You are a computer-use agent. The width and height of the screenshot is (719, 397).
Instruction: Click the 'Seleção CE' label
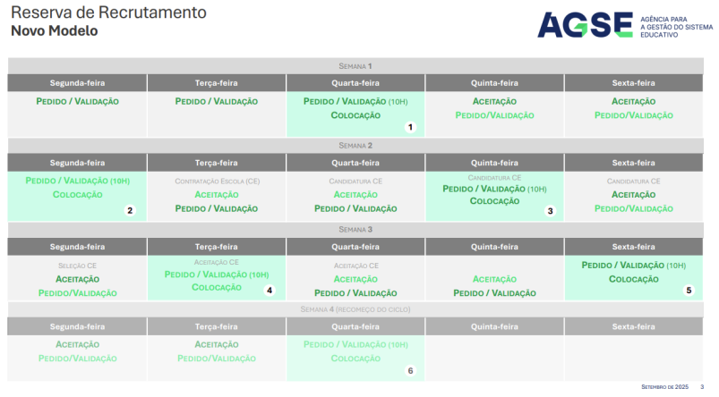point(78,266)
